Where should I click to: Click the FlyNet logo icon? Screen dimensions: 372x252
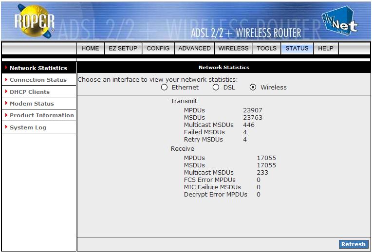(339, 21)
